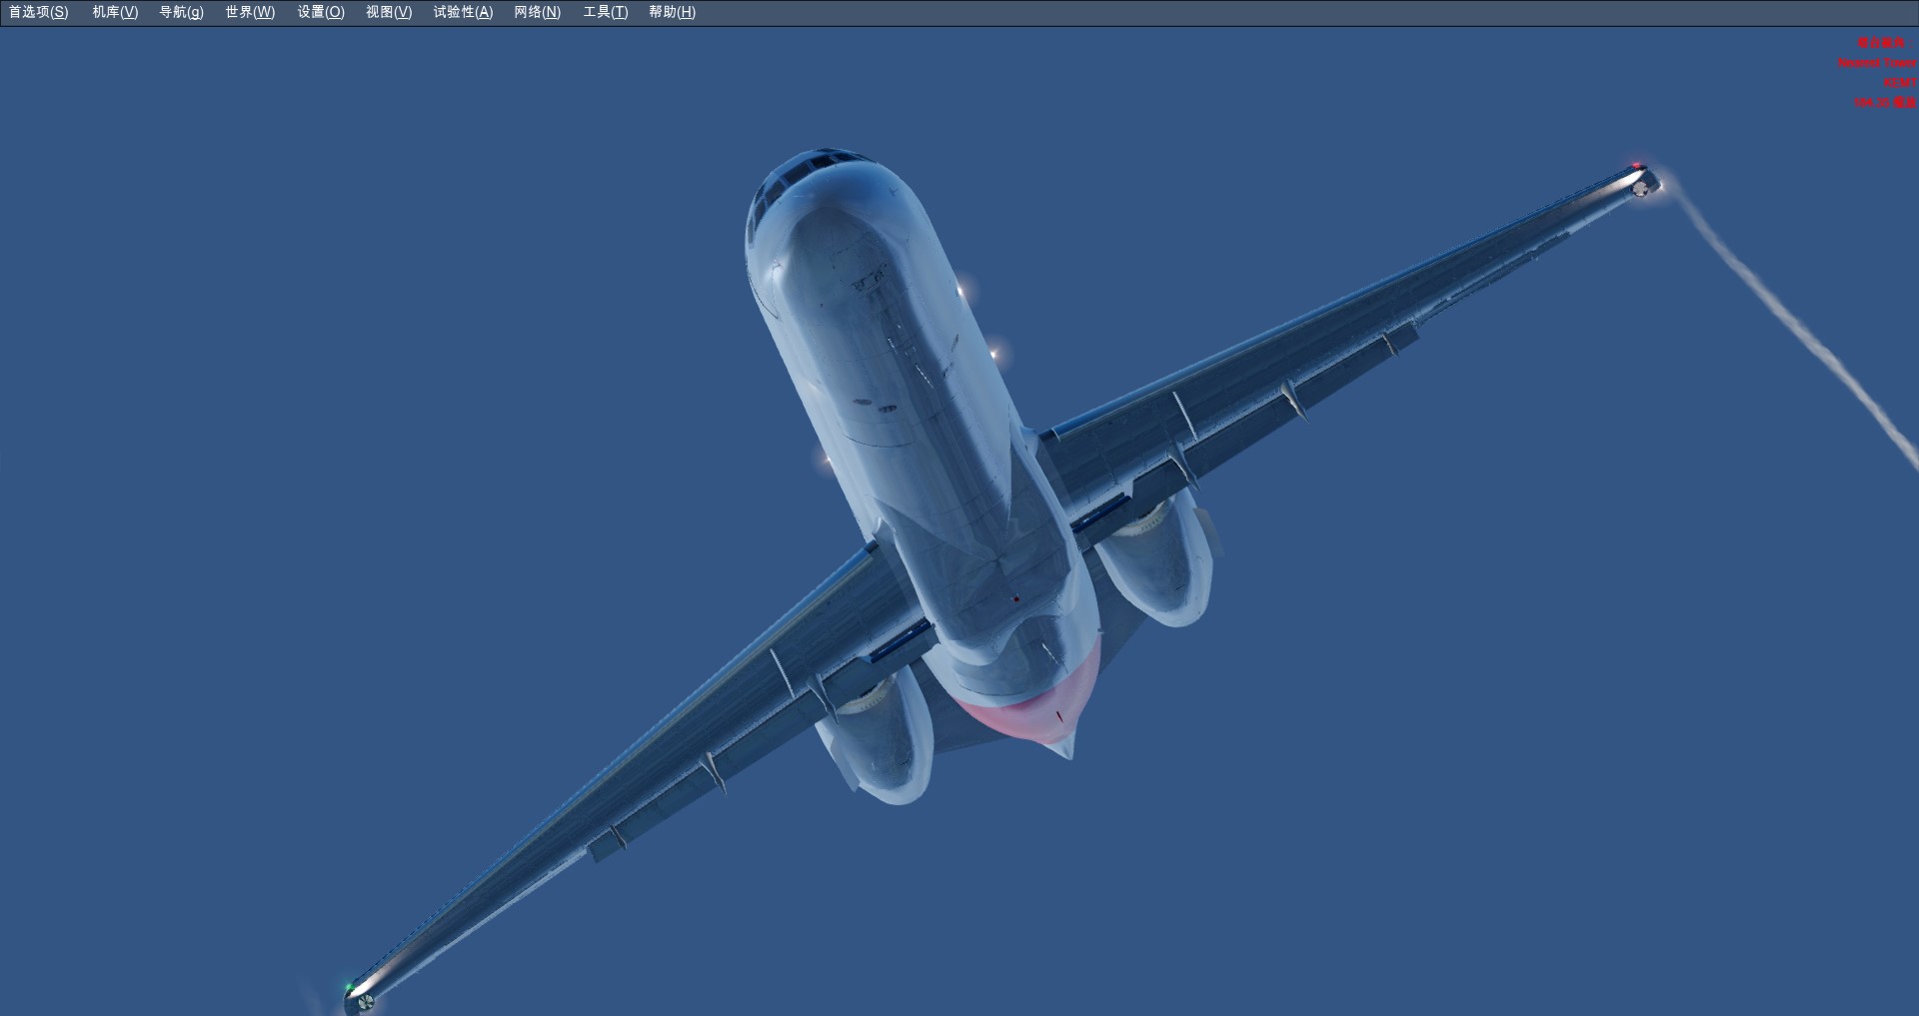Click the red Nearest Tower overlay text
The width and height of the screenshot is (1919, 1016).
click(x=1876, y=63)
